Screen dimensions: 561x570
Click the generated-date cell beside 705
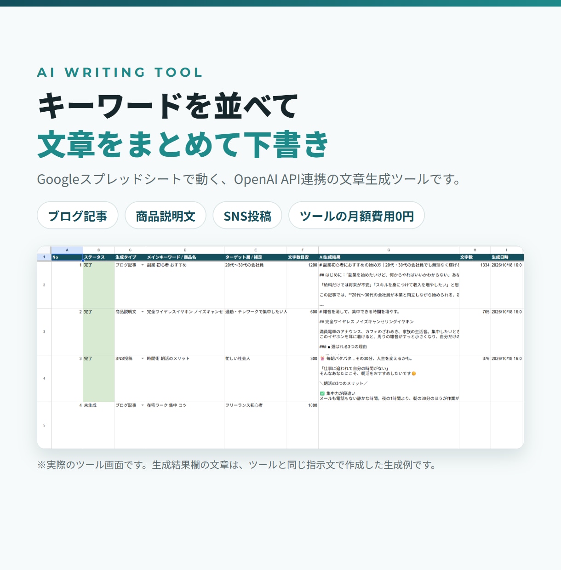[507, 331]
